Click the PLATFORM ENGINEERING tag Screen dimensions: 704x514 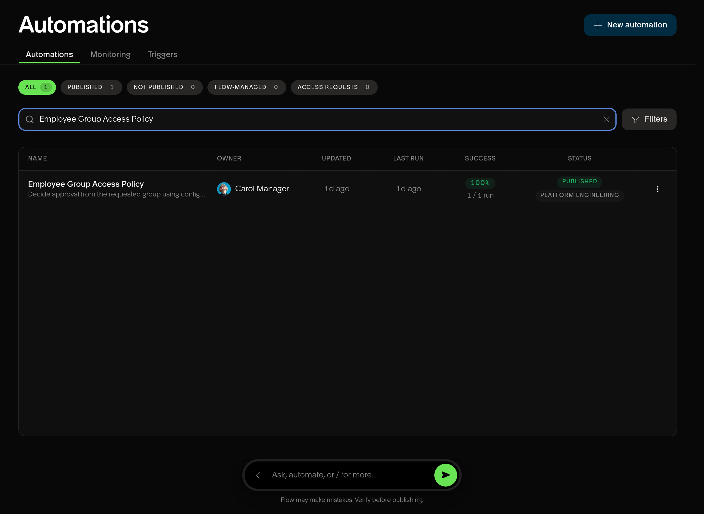(579, 195)
